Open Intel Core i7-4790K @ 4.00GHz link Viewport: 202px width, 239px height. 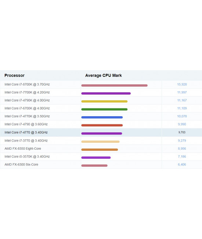pyautogui.click(x=27, y=100)
